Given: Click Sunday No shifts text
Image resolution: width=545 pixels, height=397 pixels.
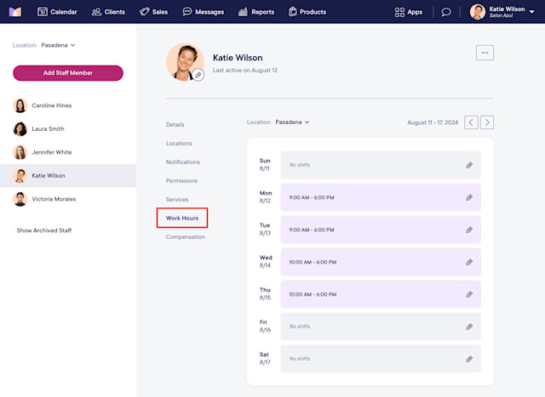Looking at the screenshot, I should 300,165.
